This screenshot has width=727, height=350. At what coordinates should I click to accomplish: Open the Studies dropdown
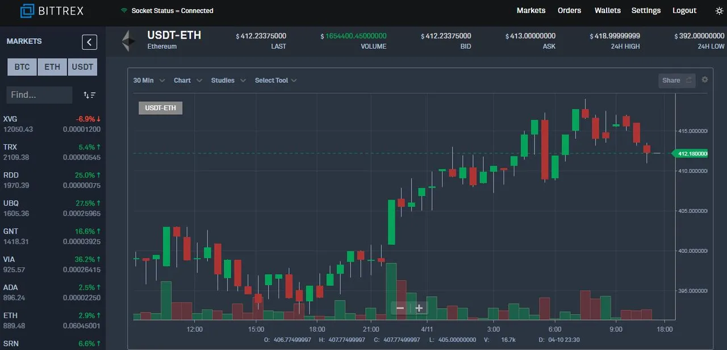tap(228, 80)
